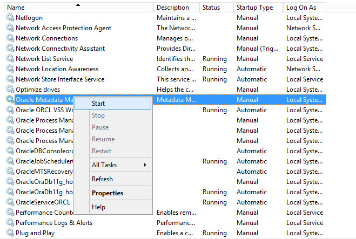Click the gear icon beside Netlogon
Viewport: 356px width, 239px height.
click(x=10, y=17)
